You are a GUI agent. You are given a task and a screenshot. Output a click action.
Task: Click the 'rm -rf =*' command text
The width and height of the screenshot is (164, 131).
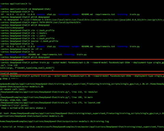pyautogui.click(x=36, y=49)
